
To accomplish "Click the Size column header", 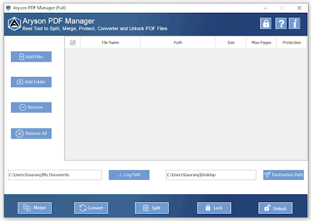I will coord(231,42).
